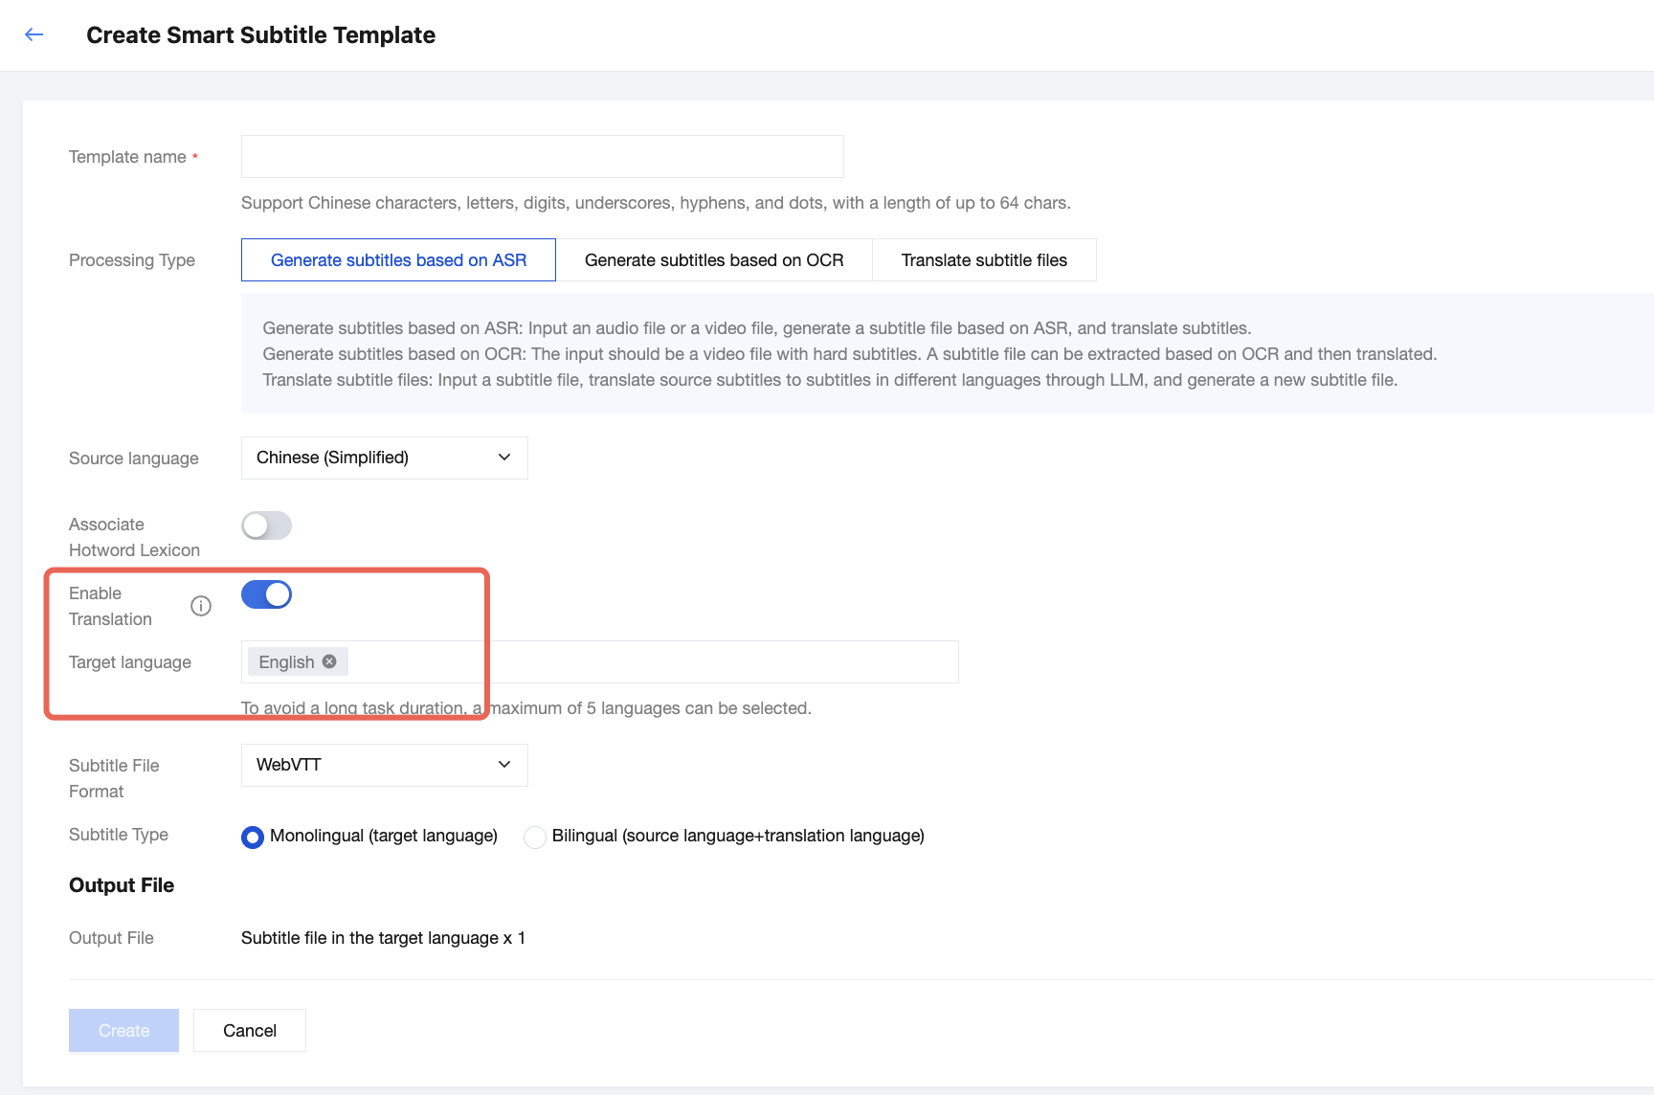Screen dimensions: 1654x1095
Task: Select Bilingual subtitle type option
Action: 535,838
